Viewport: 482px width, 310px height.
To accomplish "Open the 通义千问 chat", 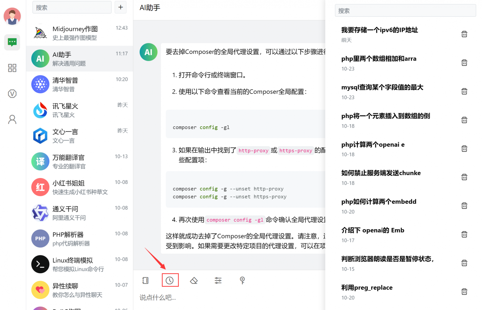I will 80,213.
